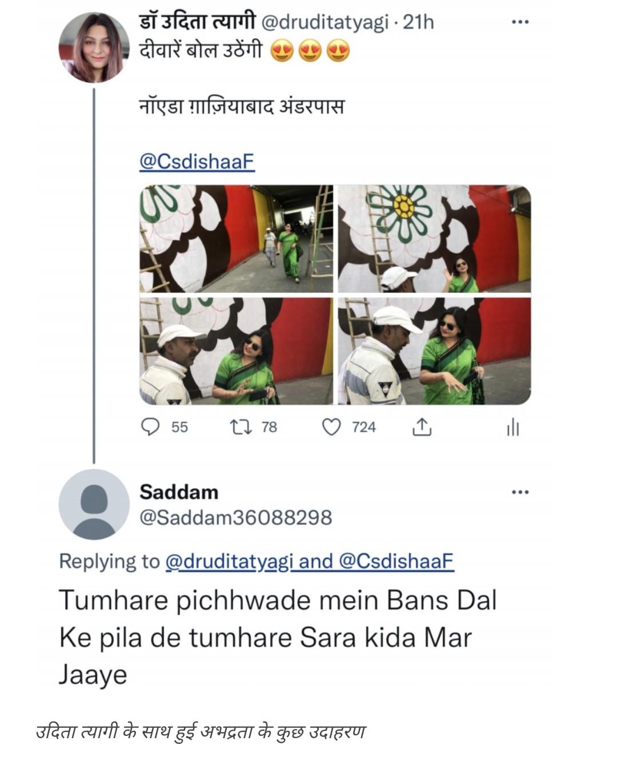This screenshot has height=757, width=617.
Task: Open the top-left photo of the underpass walkway
Action: tap(236, 239)
